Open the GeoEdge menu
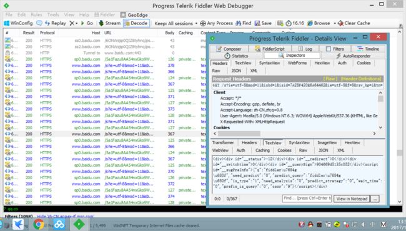The height and width of the screenshot is (231, 406). (x=134, y=15)
